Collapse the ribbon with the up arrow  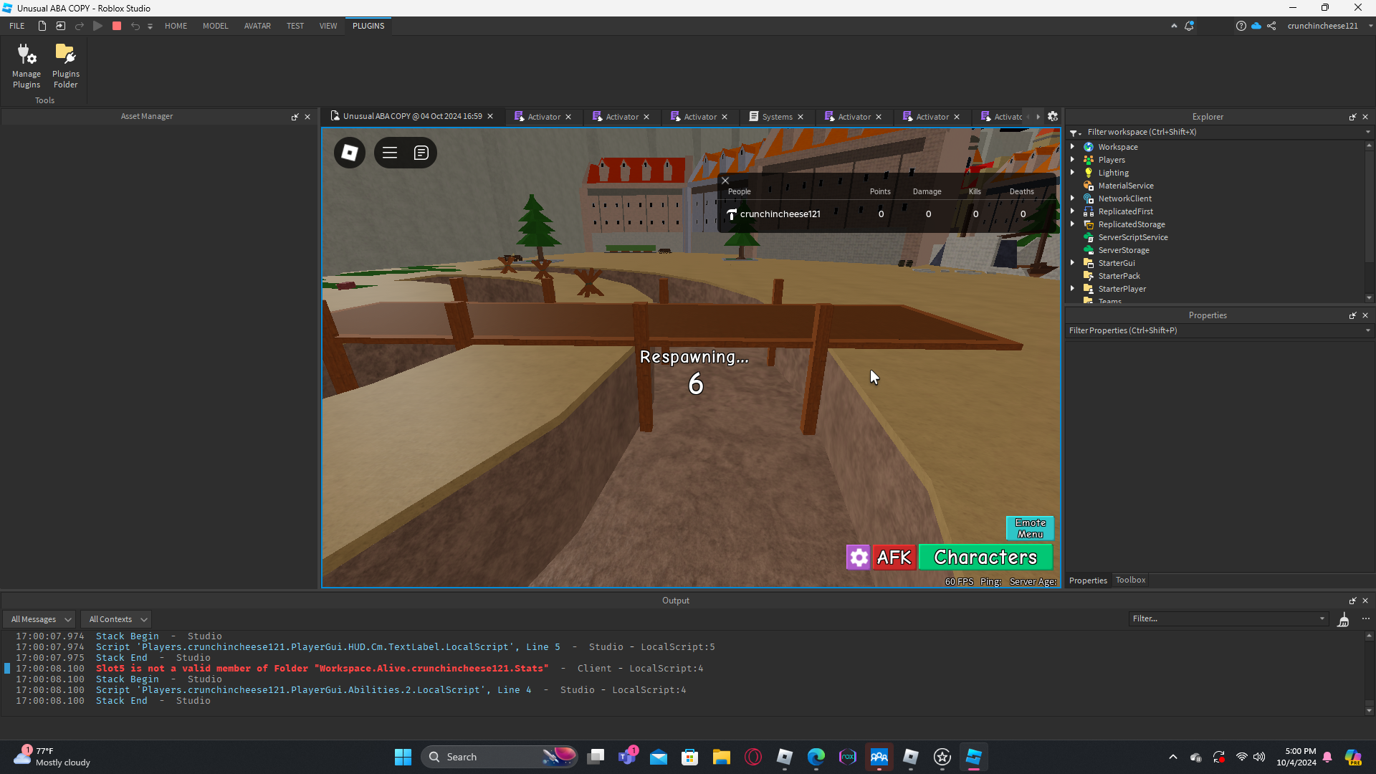tap(1174, 26)
